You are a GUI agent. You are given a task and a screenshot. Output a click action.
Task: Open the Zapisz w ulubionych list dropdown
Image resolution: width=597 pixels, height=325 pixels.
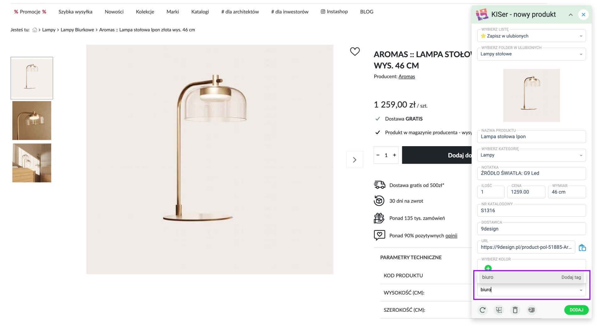click(531, 36)
